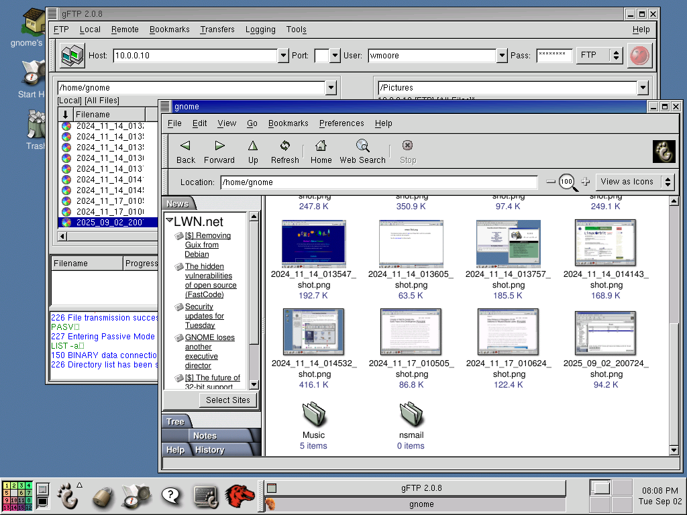
Task: Click inside the Location path field
Action: click(378, 182)
